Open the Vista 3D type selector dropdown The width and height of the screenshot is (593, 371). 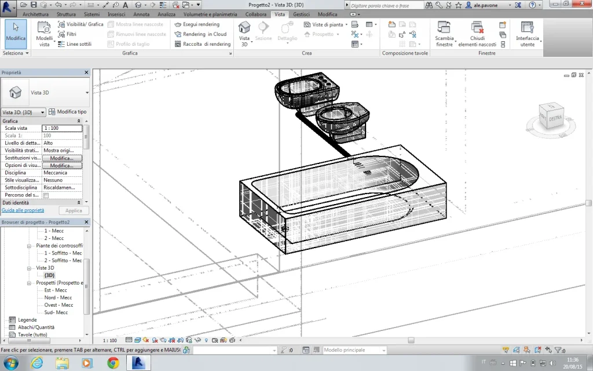(x=87, y=93)
